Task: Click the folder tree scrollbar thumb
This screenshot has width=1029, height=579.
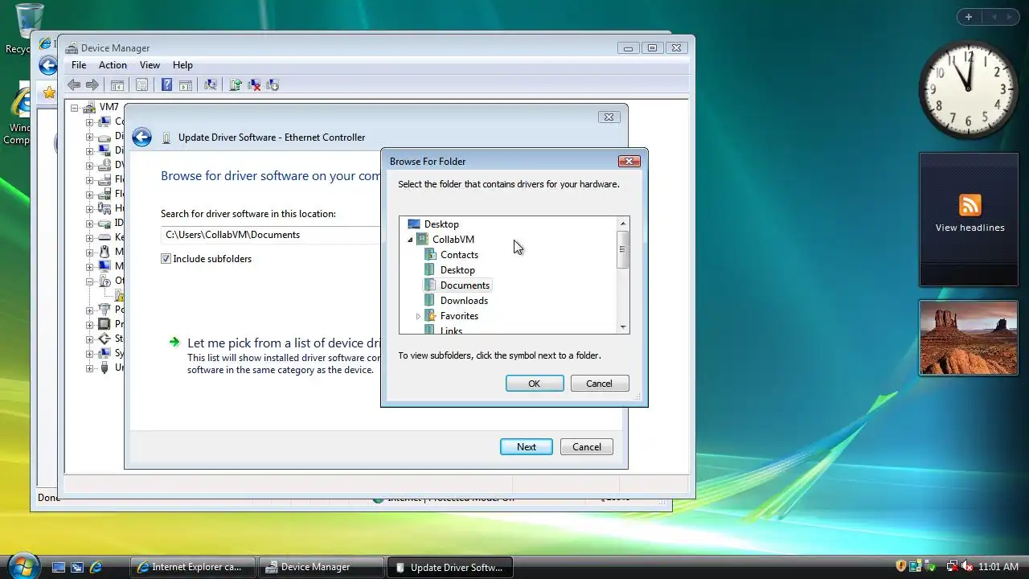Action: tap(622, 249)
